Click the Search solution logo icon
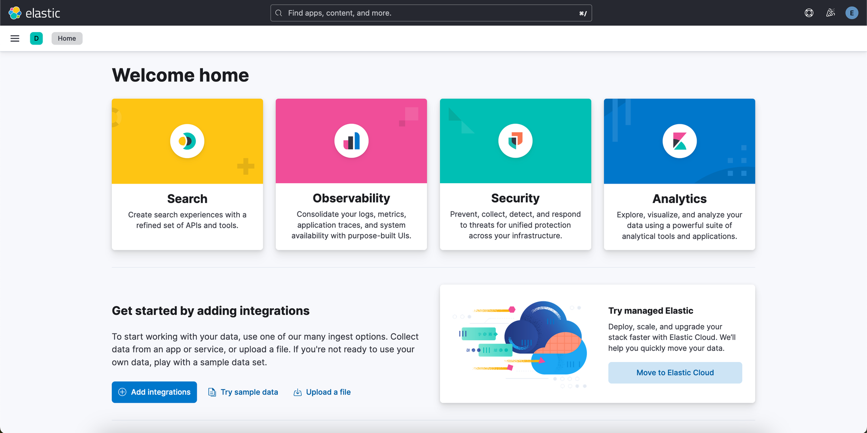Viewport: 867px width, 433px height. tap(187, 141)
